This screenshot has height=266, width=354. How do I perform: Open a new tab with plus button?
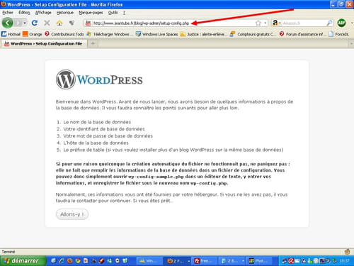point(93,43)
